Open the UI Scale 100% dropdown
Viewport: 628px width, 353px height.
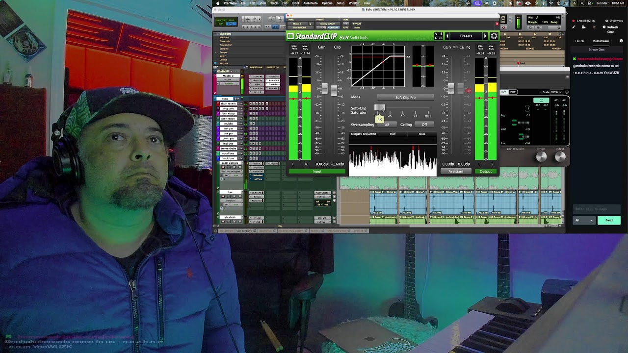(556, 92)
